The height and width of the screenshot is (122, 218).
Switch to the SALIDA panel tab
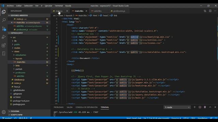coord(69,107)
